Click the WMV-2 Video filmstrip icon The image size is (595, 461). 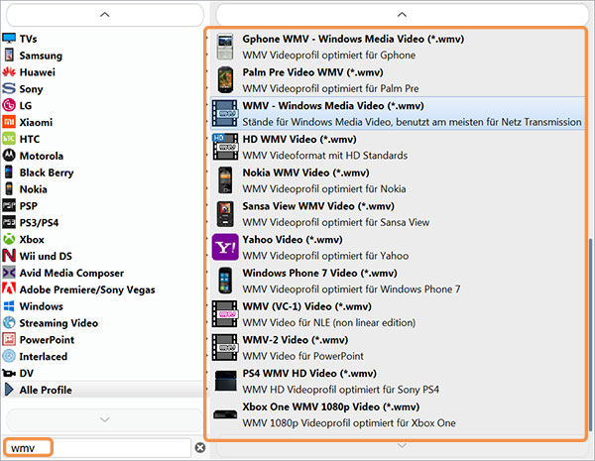[225, 347]
